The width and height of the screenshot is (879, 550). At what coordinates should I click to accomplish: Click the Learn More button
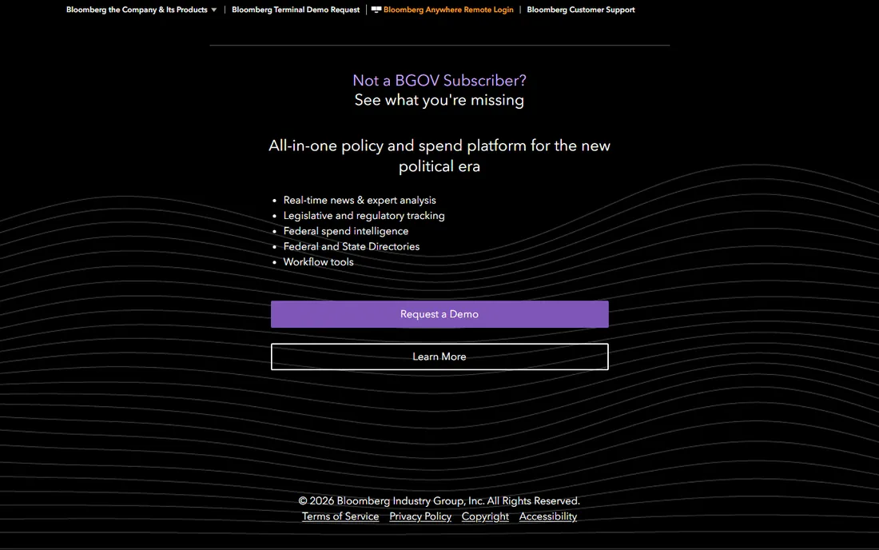tap(439, 357)
